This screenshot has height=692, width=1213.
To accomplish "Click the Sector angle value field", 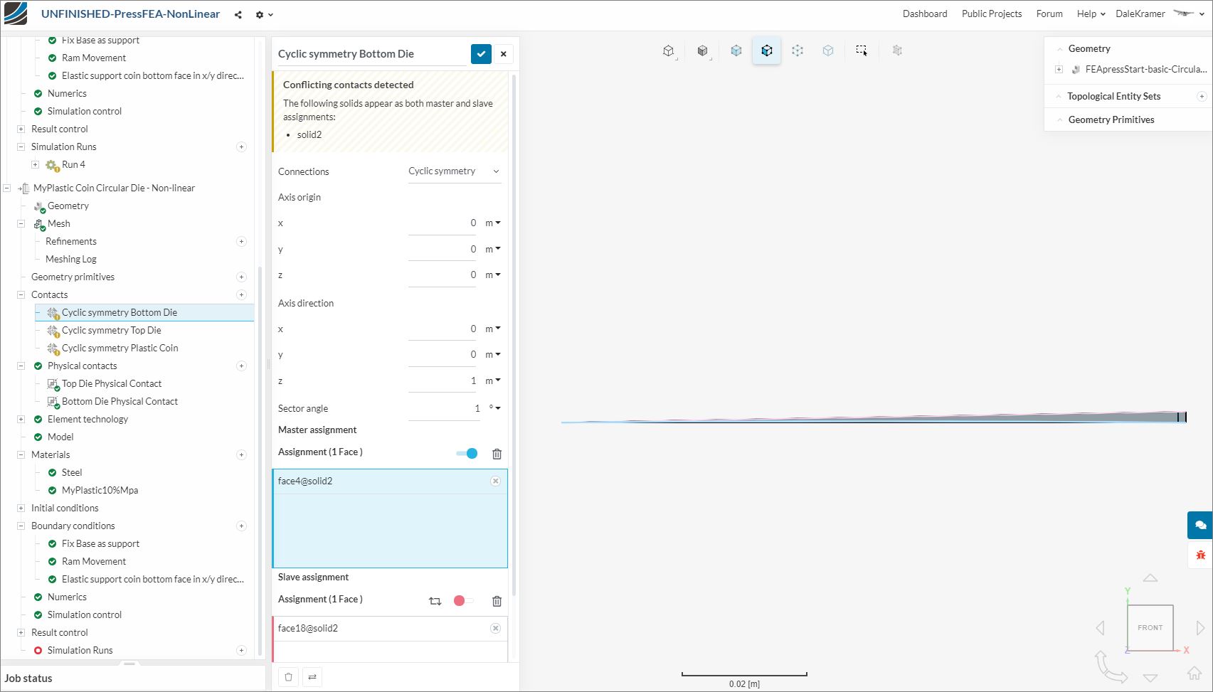I will [x=445, y=408].
